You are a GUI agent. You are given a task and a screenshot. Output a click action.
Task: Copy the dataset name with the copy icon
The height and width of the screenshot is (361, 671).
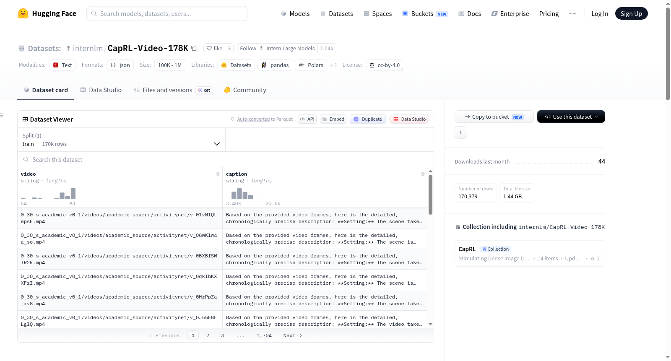tap(194, 48)
